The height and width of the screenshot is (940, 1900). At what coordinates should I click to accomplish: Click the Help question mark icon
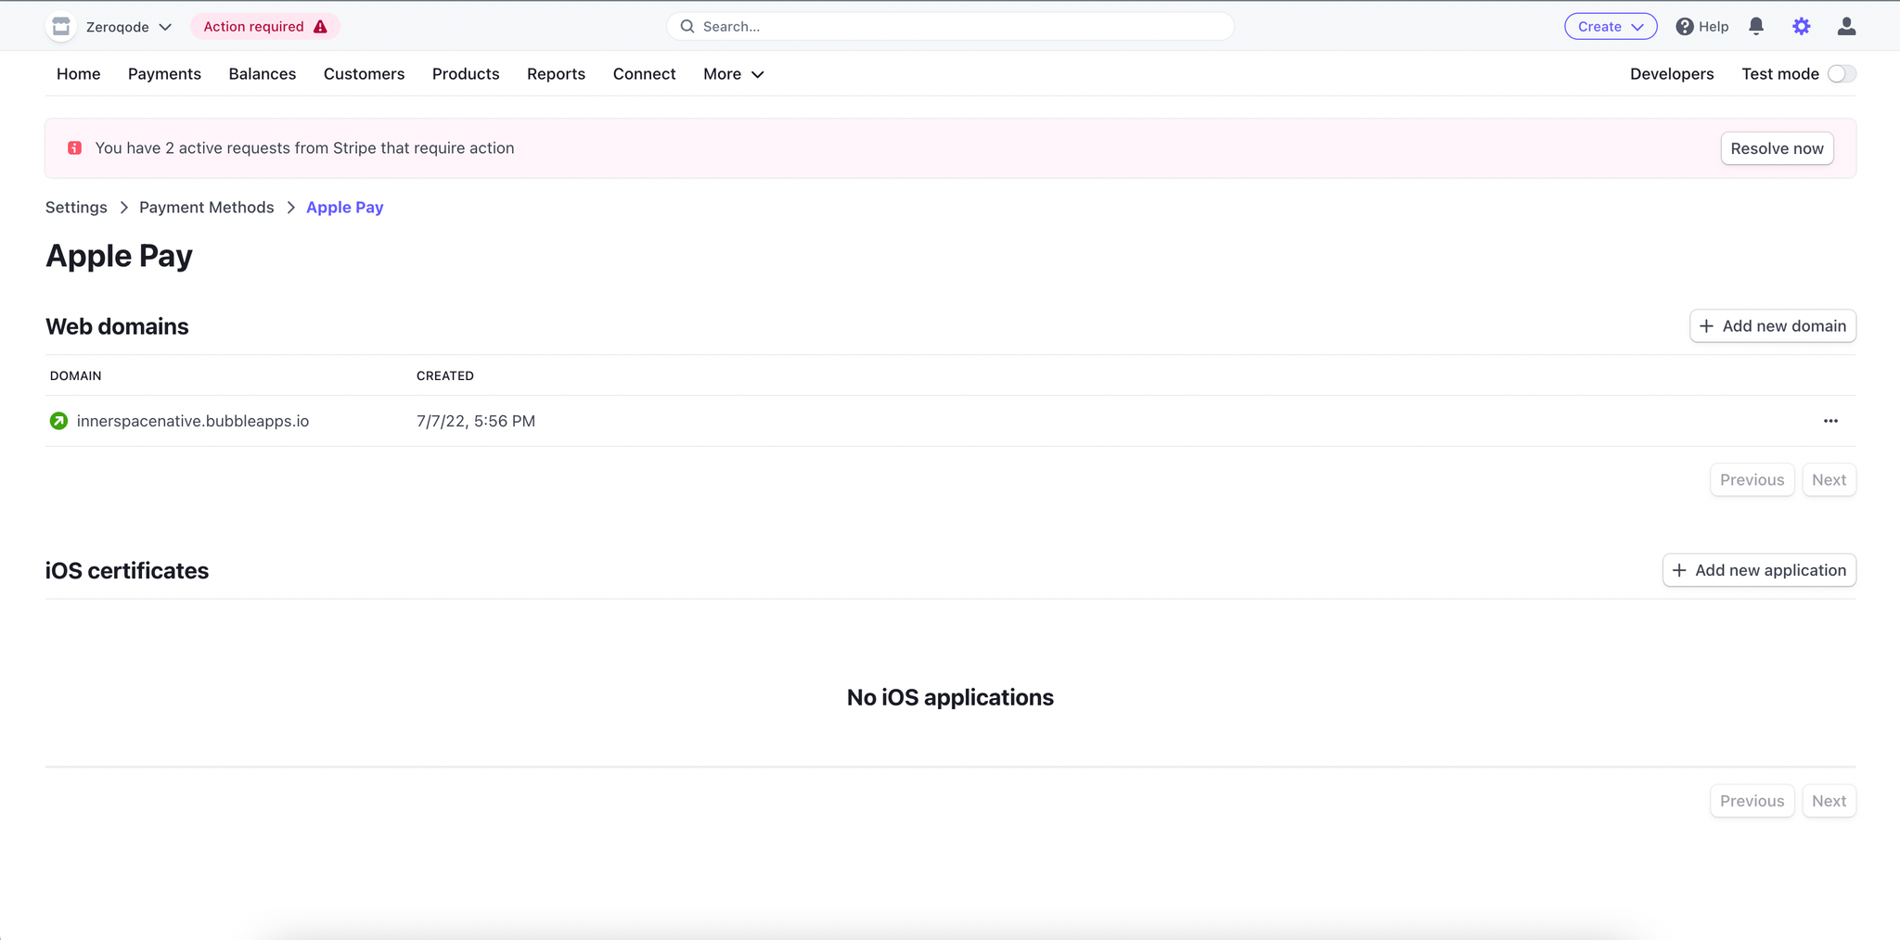click(1685, 27)
